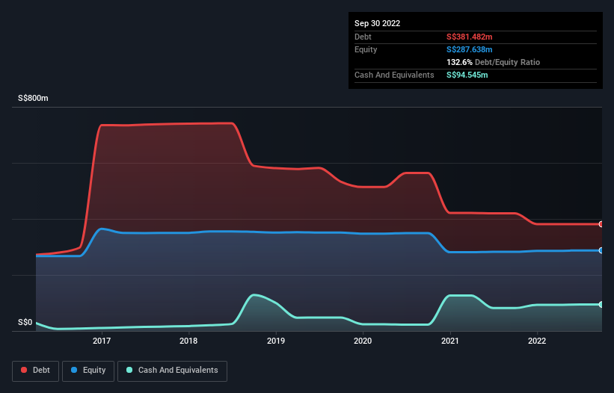Click the red Debt legend dot
614x393 pixels.
[24, 370]
